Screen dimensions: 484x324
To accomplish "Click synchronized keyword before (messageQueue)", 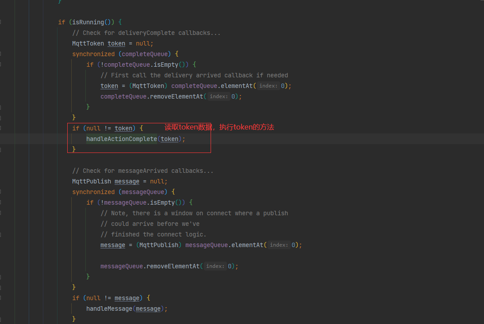I will pyautogui.click(x=93, y=192).
